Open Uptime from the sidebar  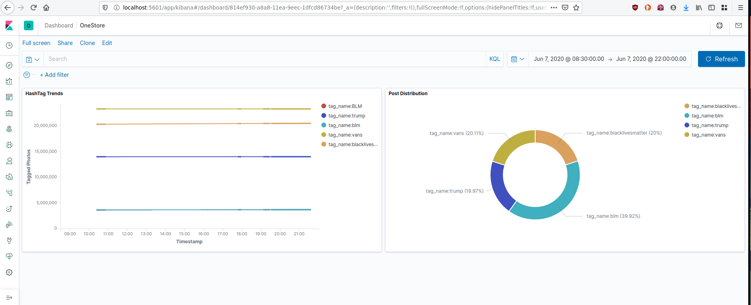coord(9,209)
